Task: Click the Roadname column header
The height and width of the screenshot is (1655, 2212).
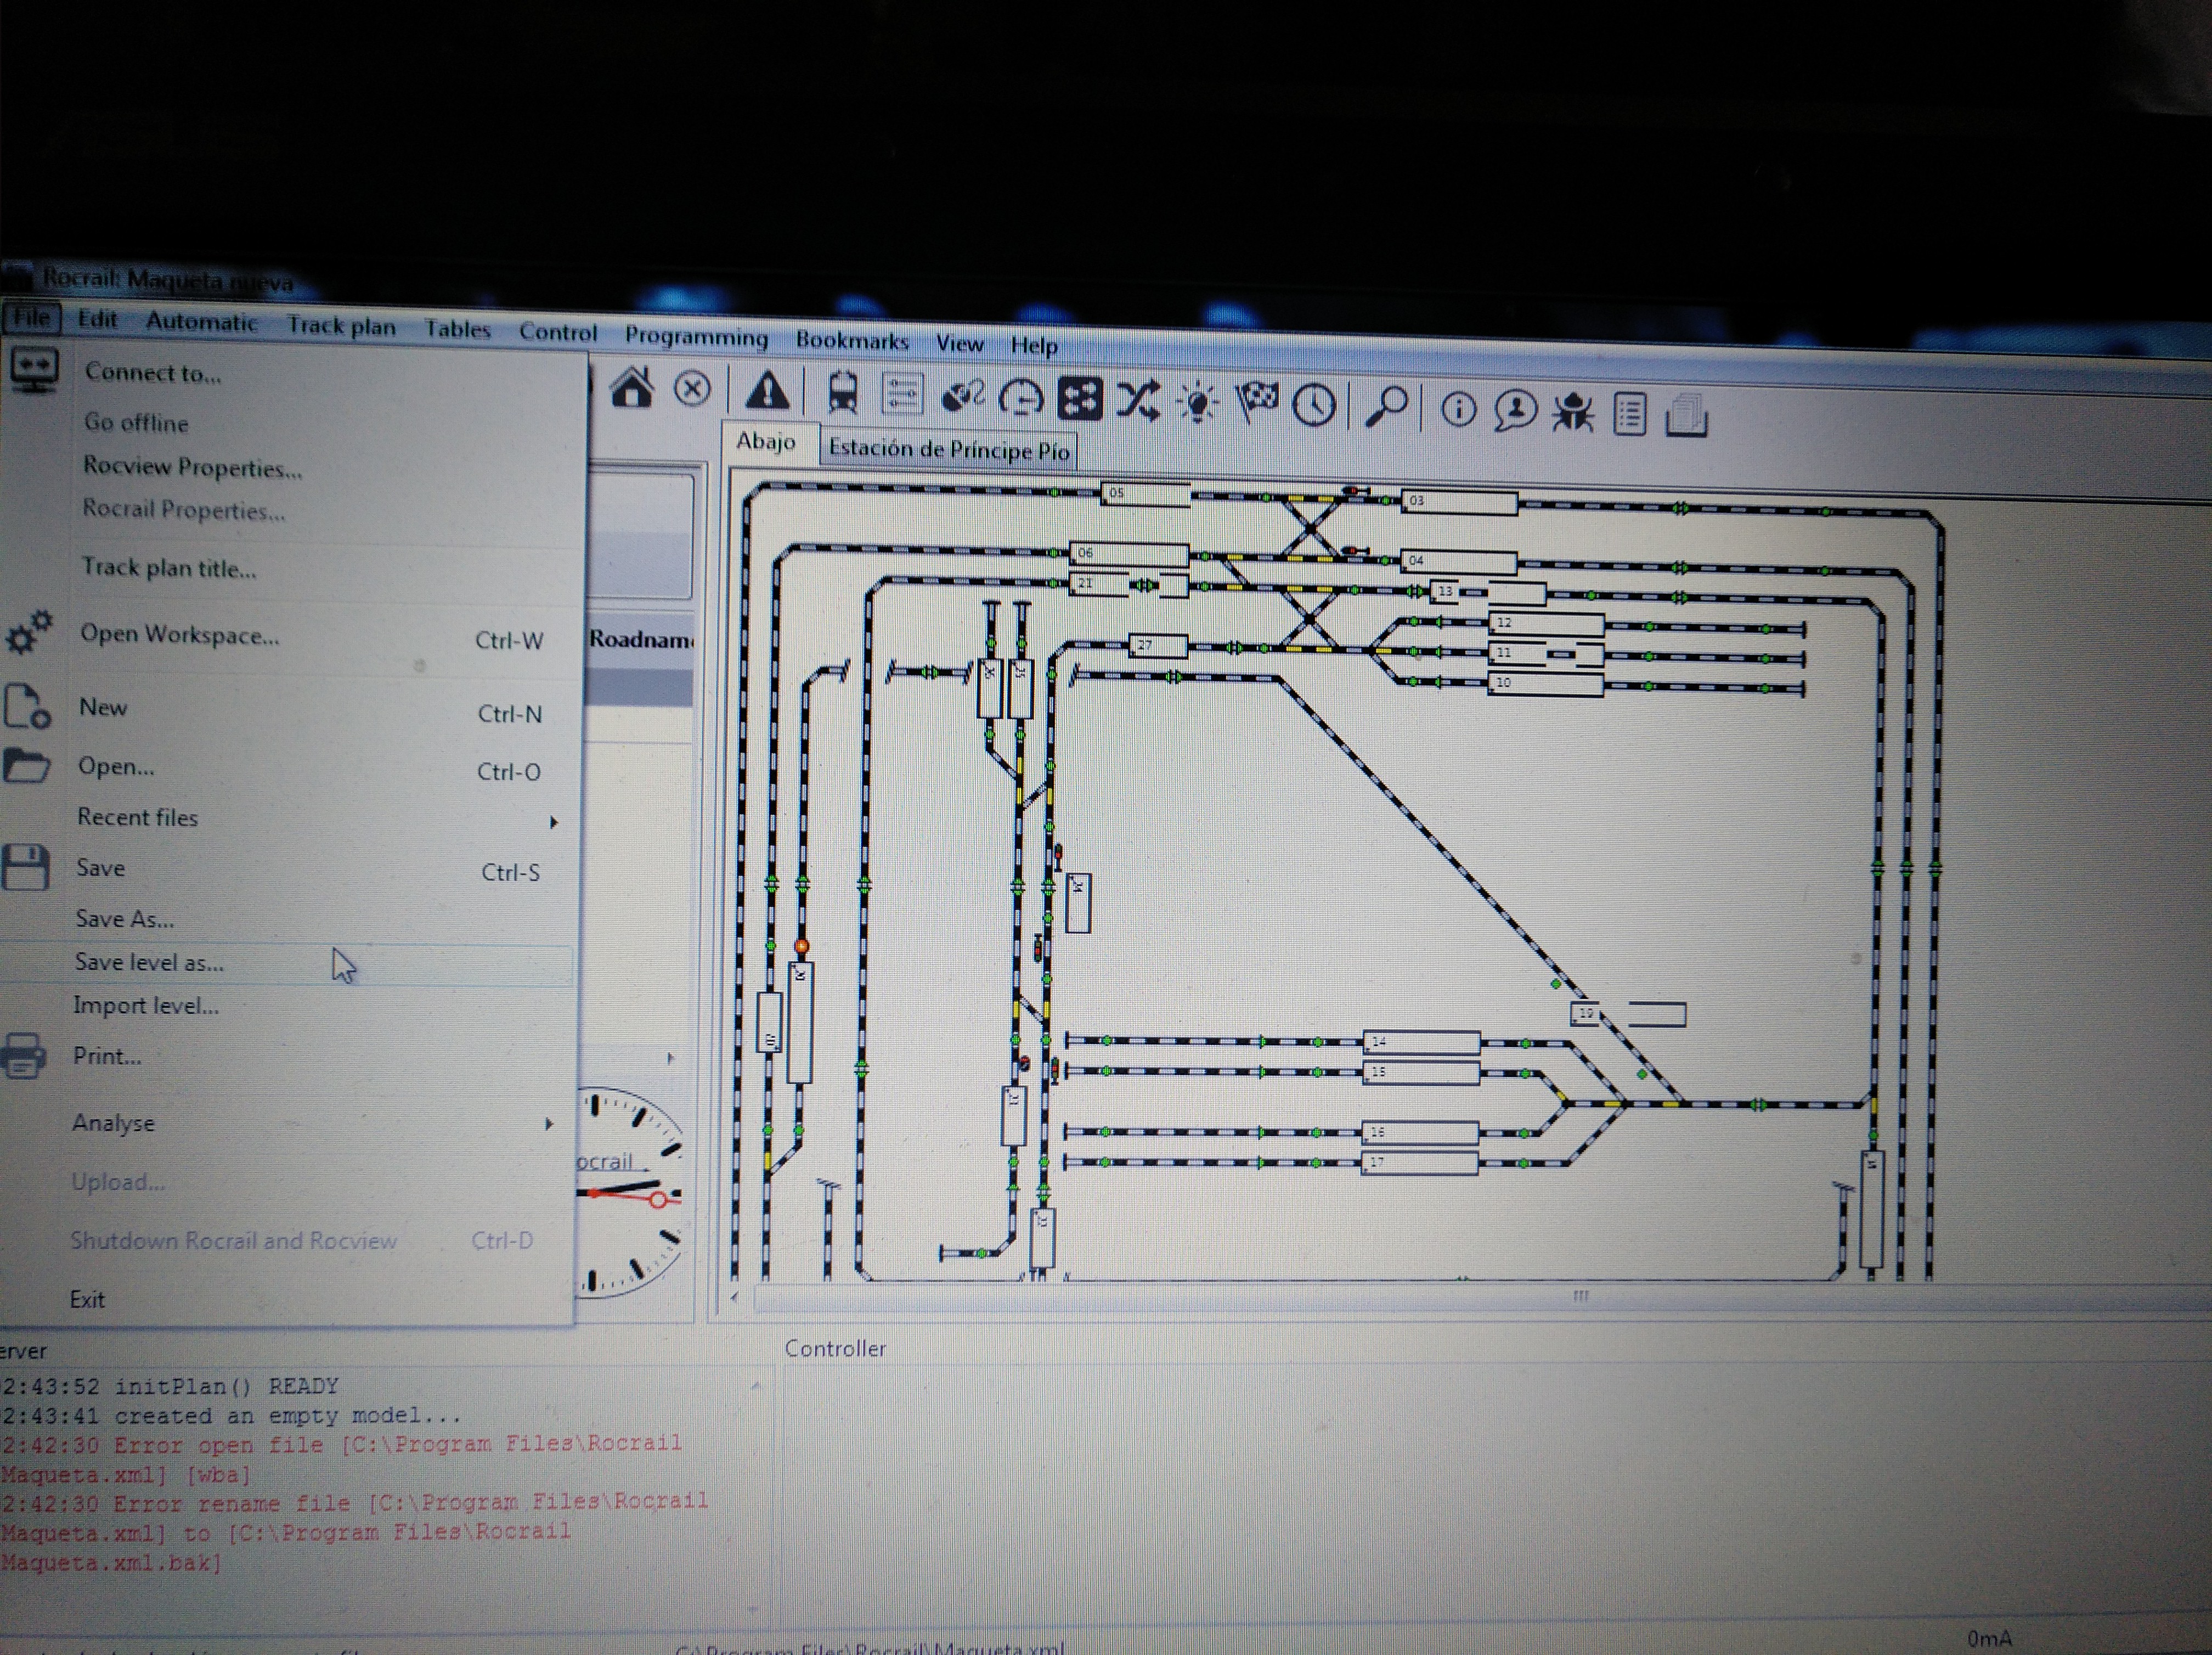Action: [x=641, y=638]
